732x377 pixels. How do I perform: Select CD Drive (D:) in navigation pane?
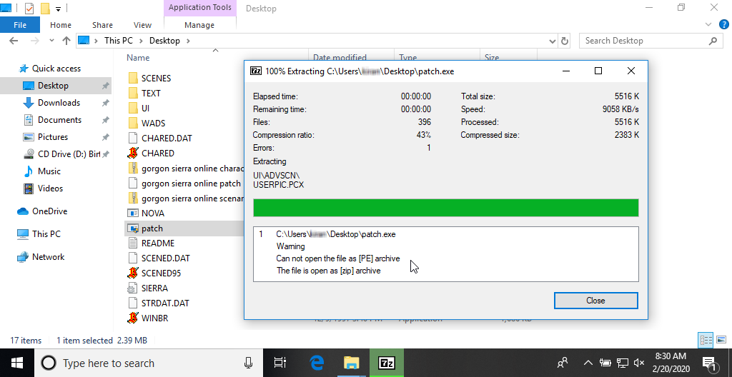69,154
